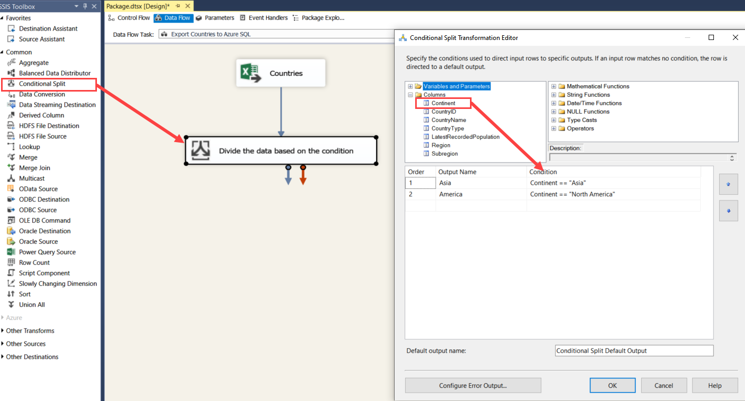This screenshot has width=745, height=401.
Task: Collapse the Favorites toolbox section
Action: pos(3,18)
